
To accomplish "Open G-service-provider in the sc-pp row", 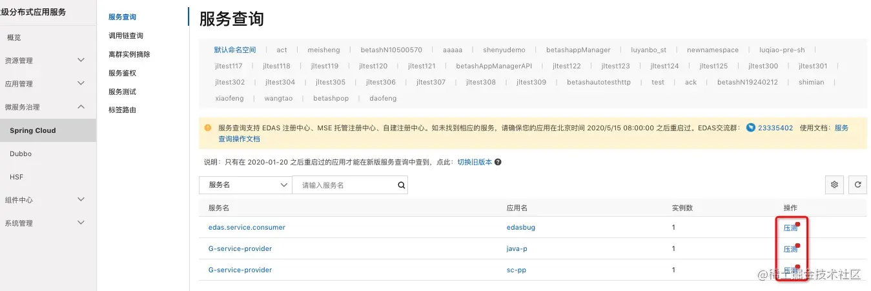I will point(240,270).
